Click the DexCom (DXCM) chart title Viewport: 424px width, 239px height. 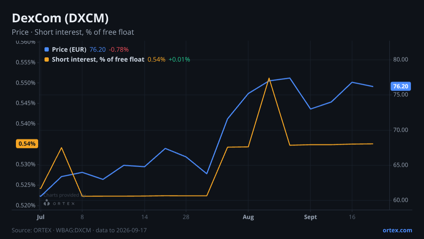60,18
